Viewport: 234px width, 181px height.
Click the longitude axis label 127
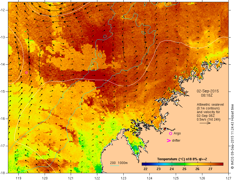click(x=228, y=178)
